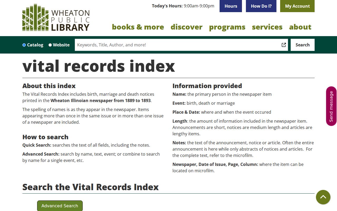Click the 'Newspaper, Date of Issue, Page, Column:' label
This screenshot has width=337, height=211.
point(215,164)
